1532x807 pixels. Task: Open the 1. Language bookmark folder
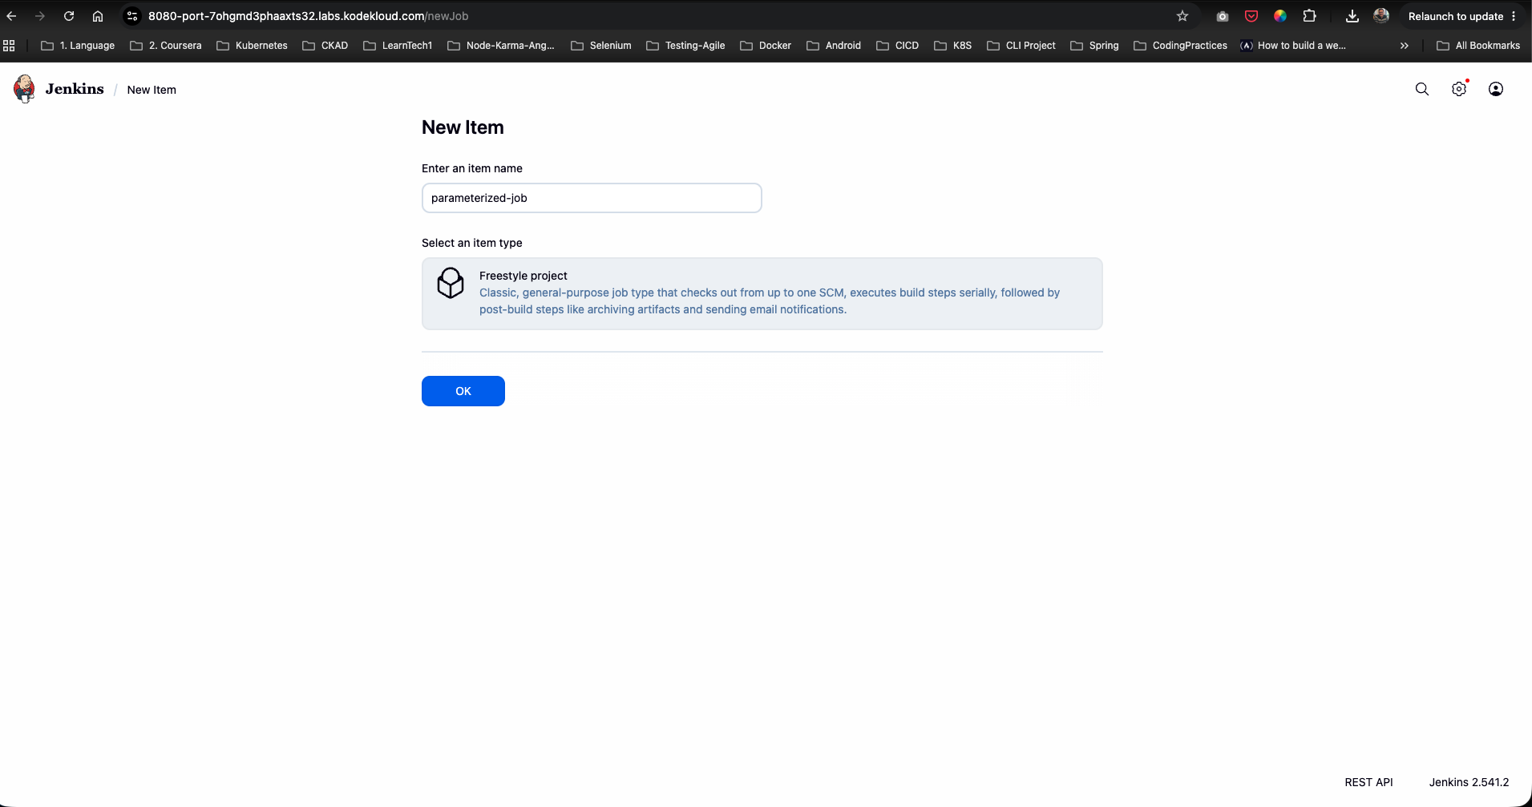[x=78, y=46]
